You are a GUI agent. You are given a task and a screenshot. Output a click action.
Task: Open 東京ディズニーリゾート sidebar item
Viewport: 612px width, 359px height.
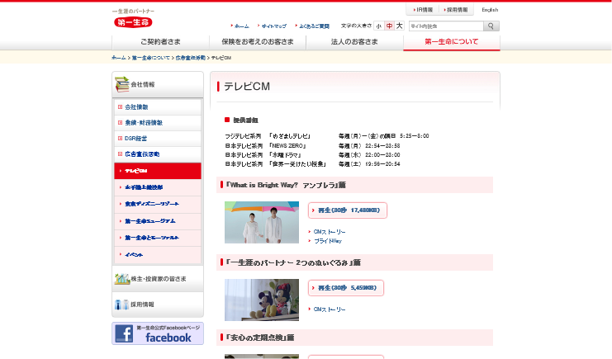pos(158,204)
